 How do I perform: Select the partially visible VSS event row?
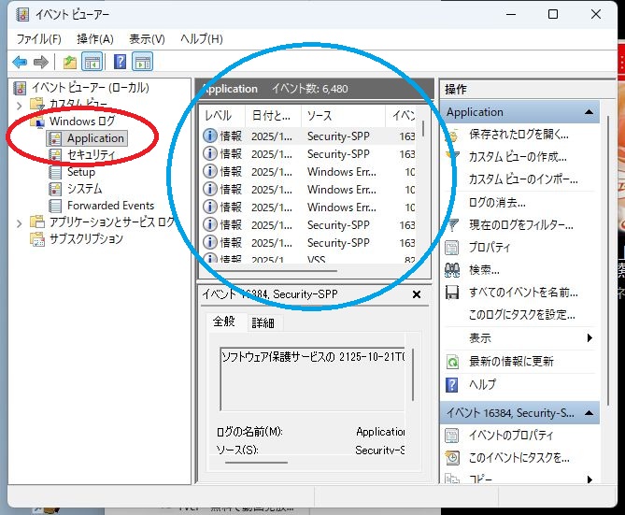309,259
